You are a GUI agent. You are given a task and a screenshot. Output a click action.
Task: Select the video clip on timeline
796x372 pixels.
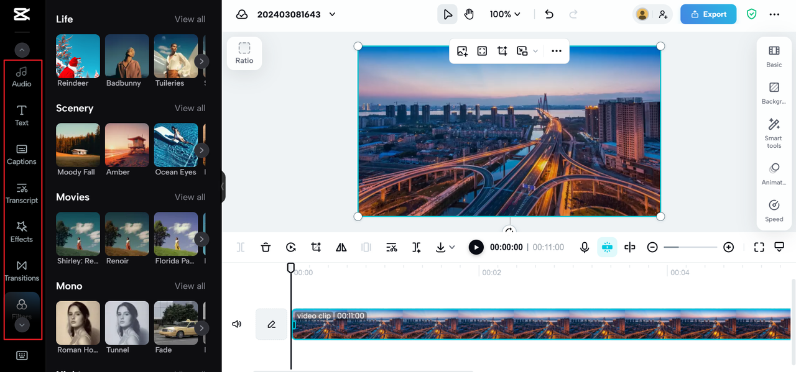pos(541,324)
